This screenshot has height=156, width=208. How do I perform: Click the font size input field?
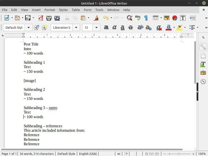88,27
